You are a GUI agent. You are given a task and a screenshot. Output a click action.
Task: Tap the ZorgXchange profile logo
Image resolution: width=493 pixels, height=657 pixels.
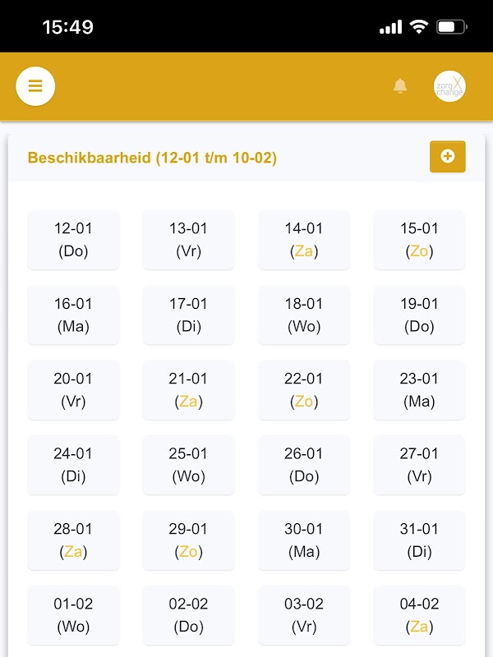pos(449,86)
